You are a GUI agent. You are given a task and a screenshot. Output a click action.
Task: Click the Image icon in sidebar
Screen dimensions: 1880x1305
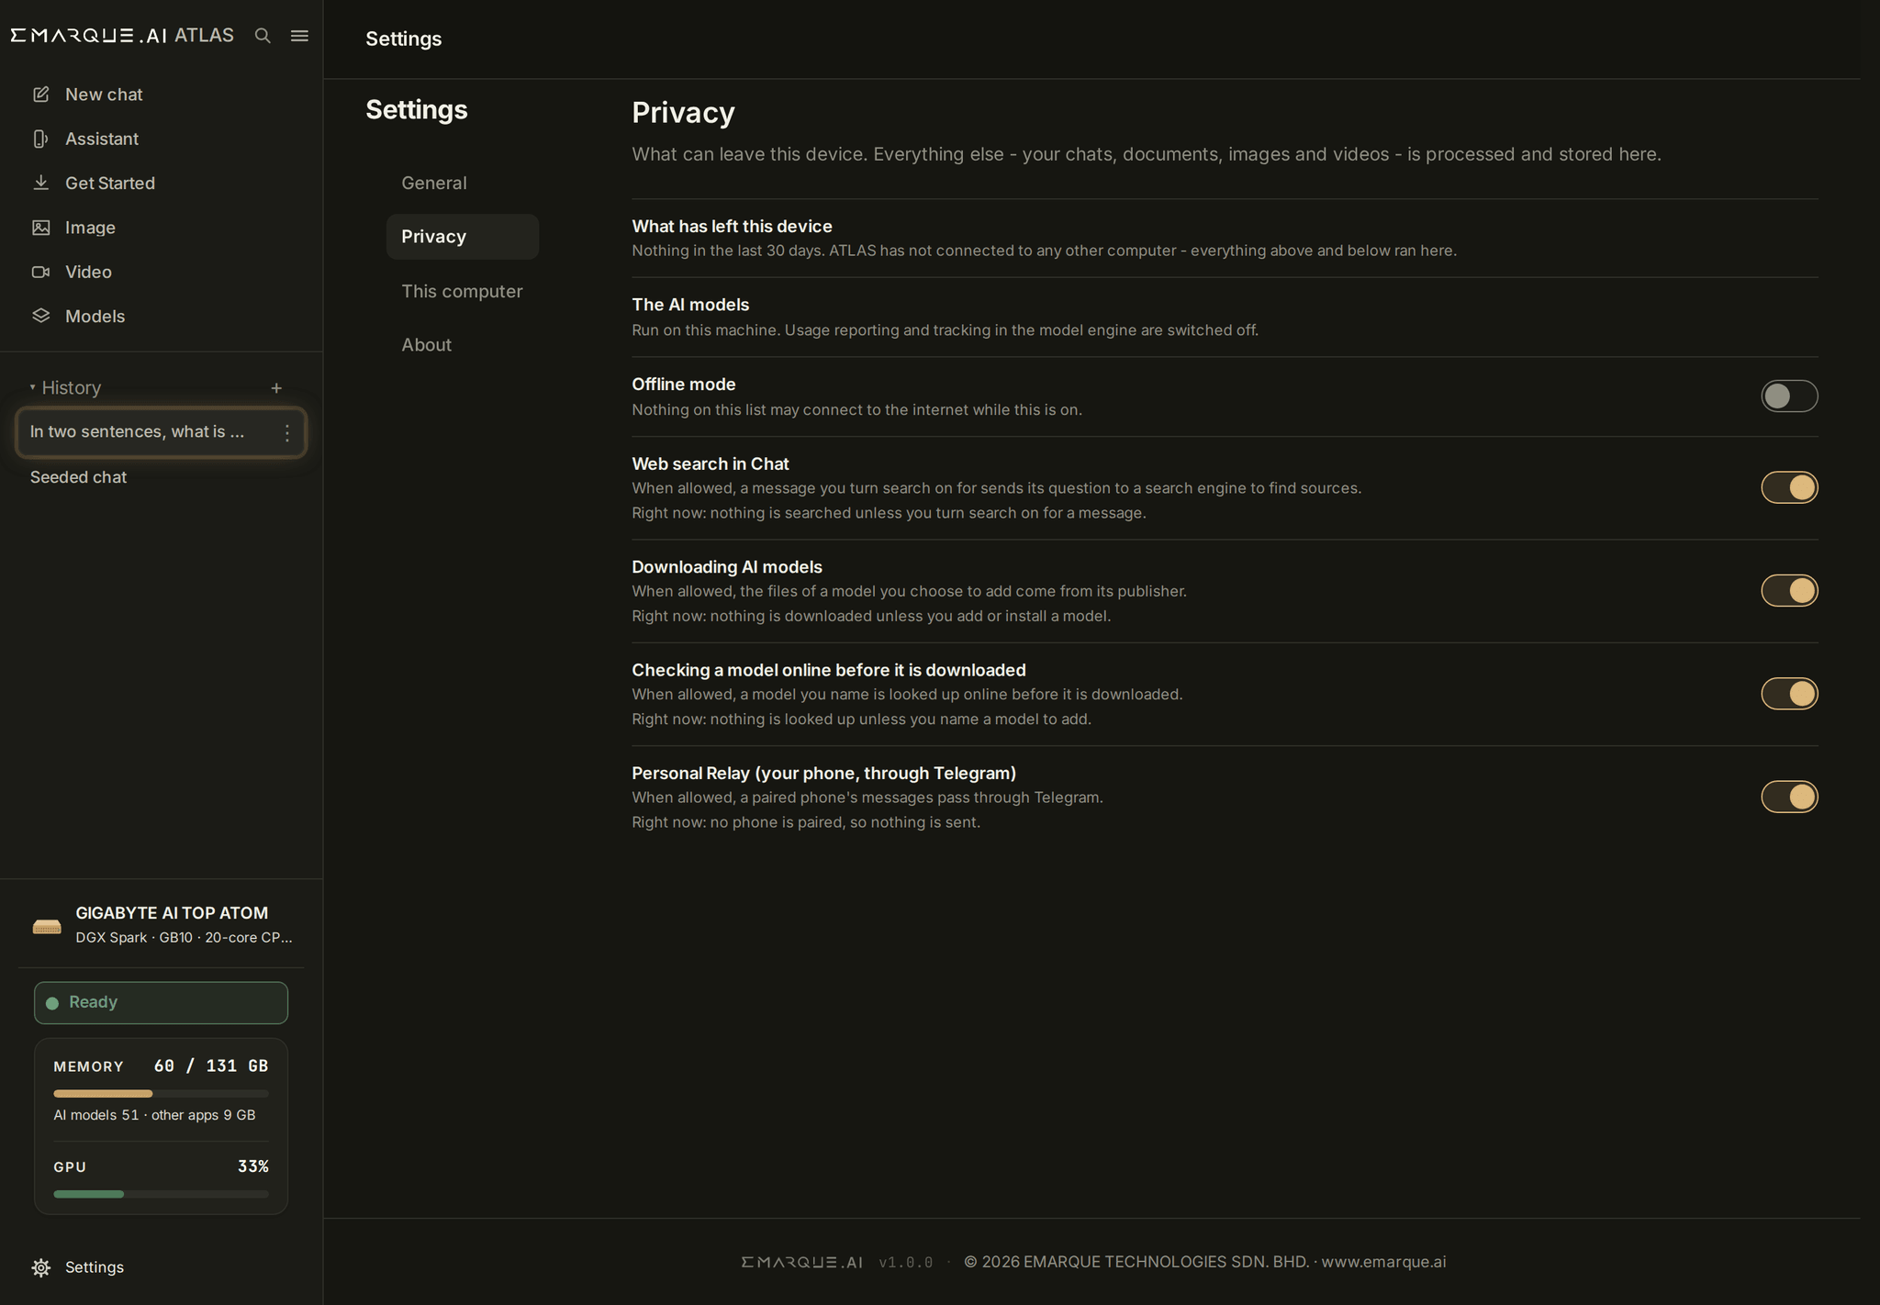coord(41,228)
